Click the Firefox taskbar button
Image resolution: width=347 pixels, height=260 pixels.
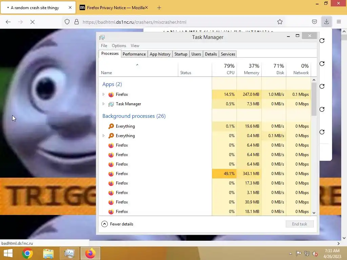pos(90,253)
